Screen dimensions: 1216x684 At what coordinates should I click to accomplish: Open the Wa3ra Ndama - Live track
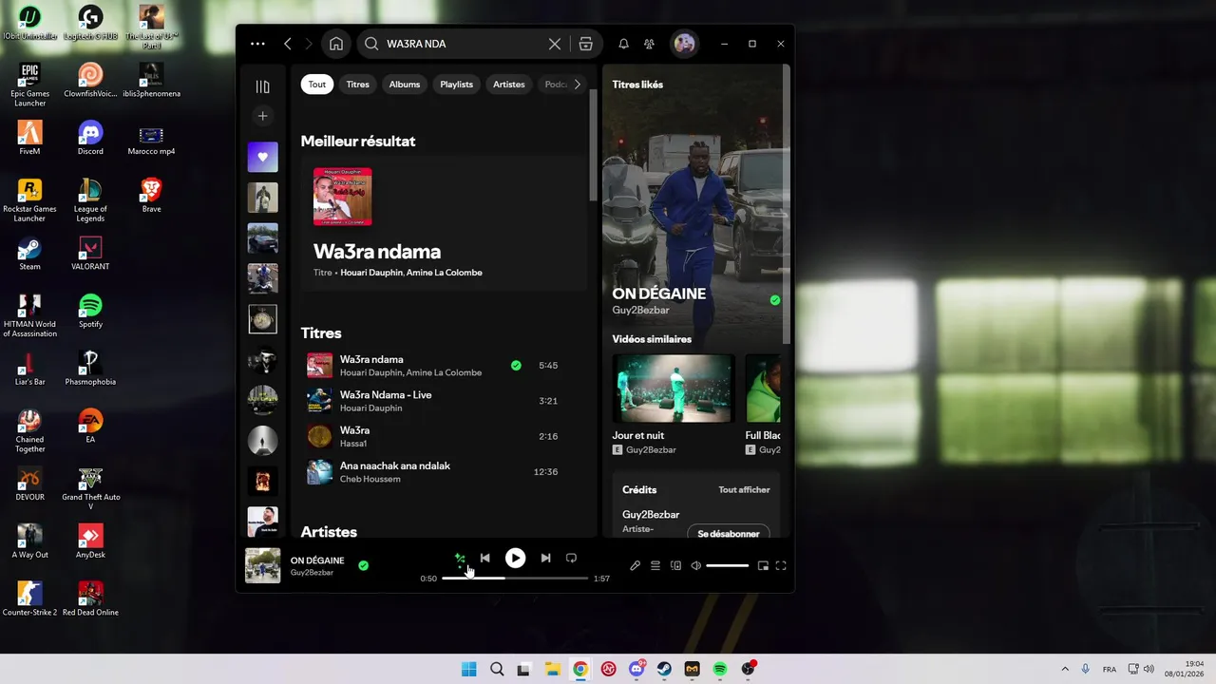(x=444, y=401)
